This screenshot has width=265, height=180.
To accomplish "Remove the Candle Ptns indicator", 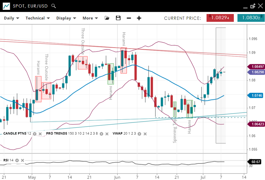I will (x=40, y=134).
